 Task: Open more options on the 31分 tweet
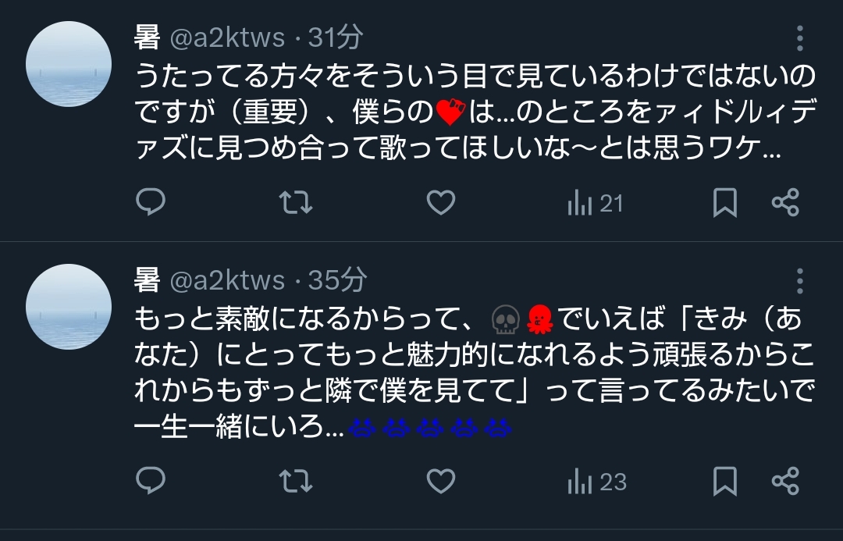[x=800, y=38]
